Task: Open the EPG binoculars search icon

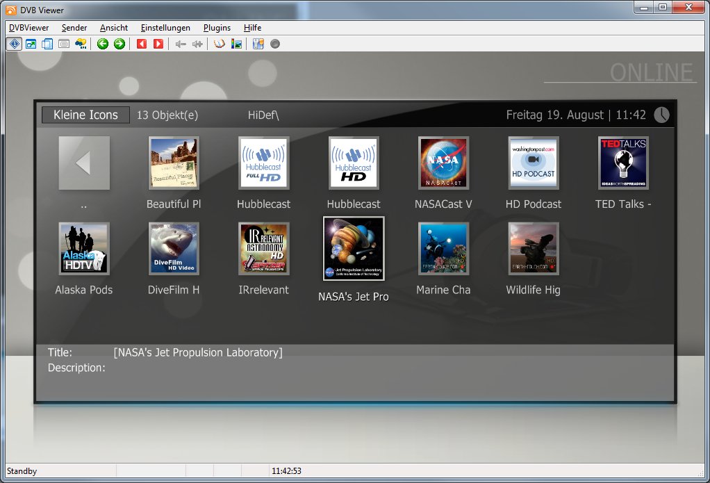Action: pos(81,44)
